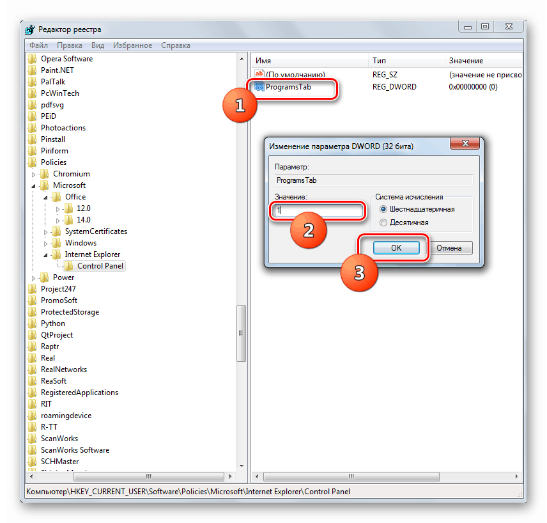The height and width of the screenshot is (523, 547).
Task: Select the hexadecimal radix option
Action: pyautogui.click(x=383, y=209)
